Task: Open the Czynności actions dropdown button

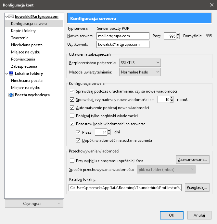Action: (x=34, y=204)
